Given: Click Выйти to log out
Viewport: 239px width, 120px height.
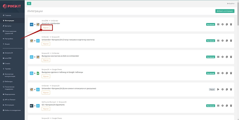Looking at the screenshot, I should (x=231, y=3).
